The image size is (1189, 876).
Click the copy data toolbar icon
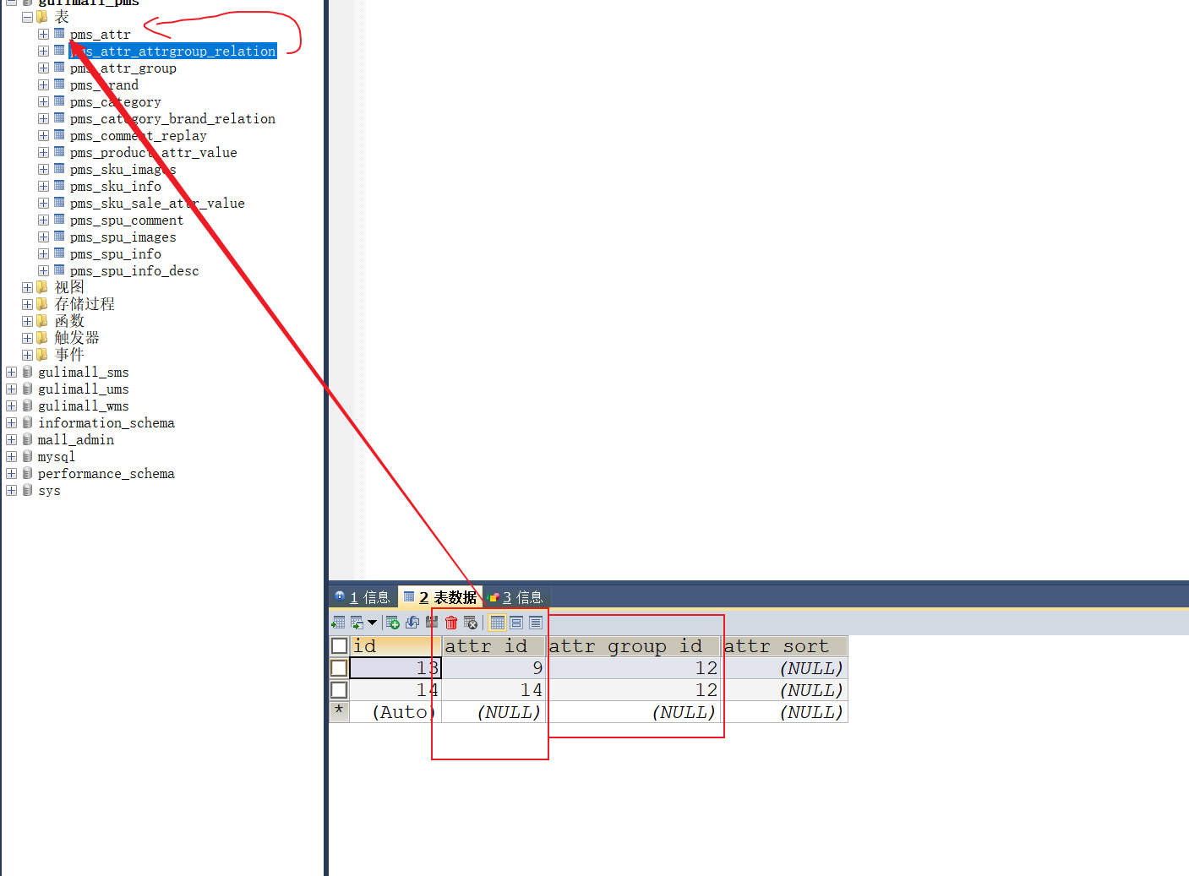tap(357, 623)
